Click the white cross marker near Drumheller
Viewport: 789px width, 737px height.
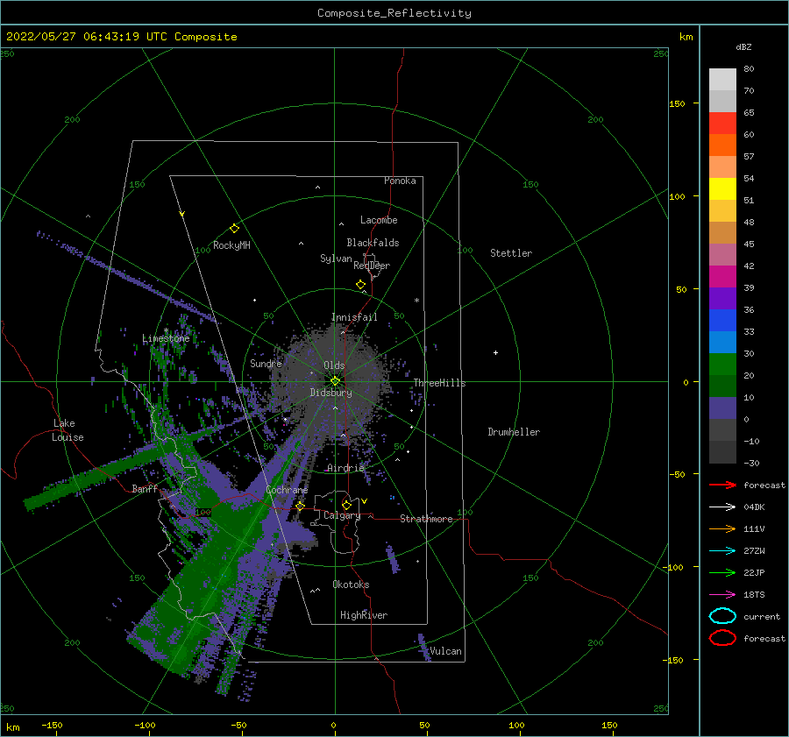[495, 352]
